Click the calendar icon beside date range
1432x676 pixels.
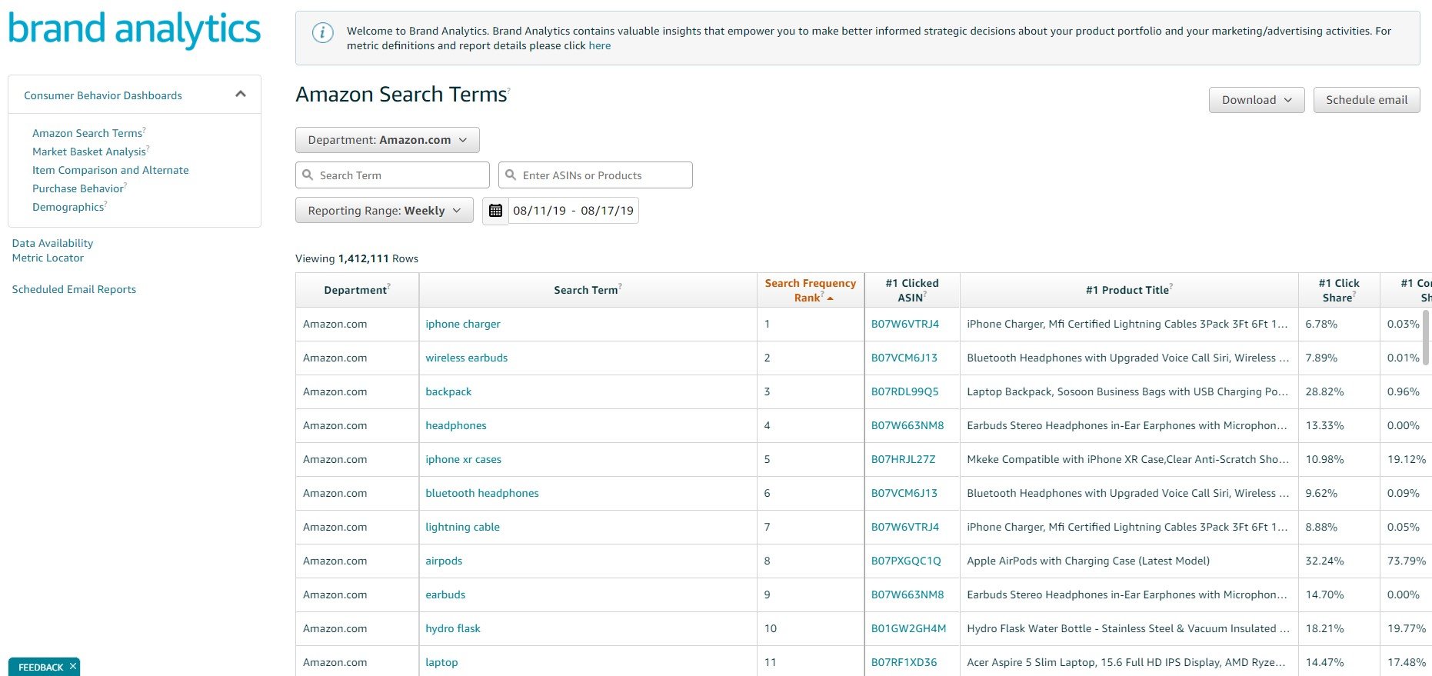[x=495, y=211]
